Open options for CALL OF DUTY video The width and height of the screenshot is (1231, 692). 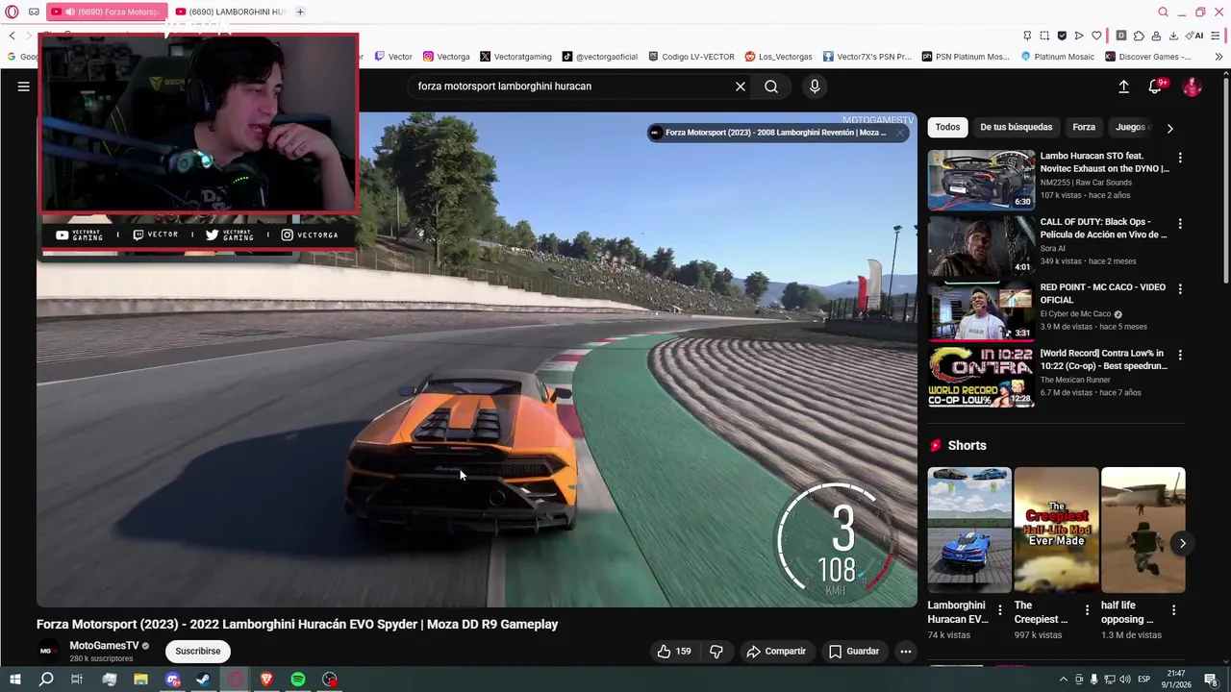(x=1180, y=223)
